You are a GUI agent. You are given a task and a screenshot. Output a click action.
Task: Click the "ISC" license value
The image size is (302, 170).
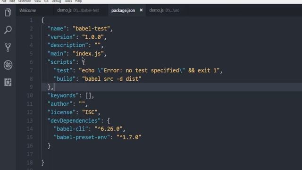pyautogui.click(x=90, y=112)
